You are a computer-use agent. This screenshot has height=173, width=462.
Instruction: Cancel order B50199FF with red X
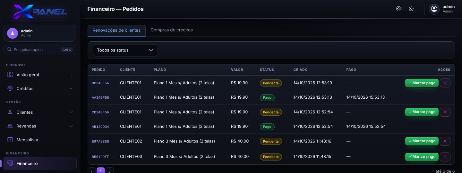[x=445, y=157]
